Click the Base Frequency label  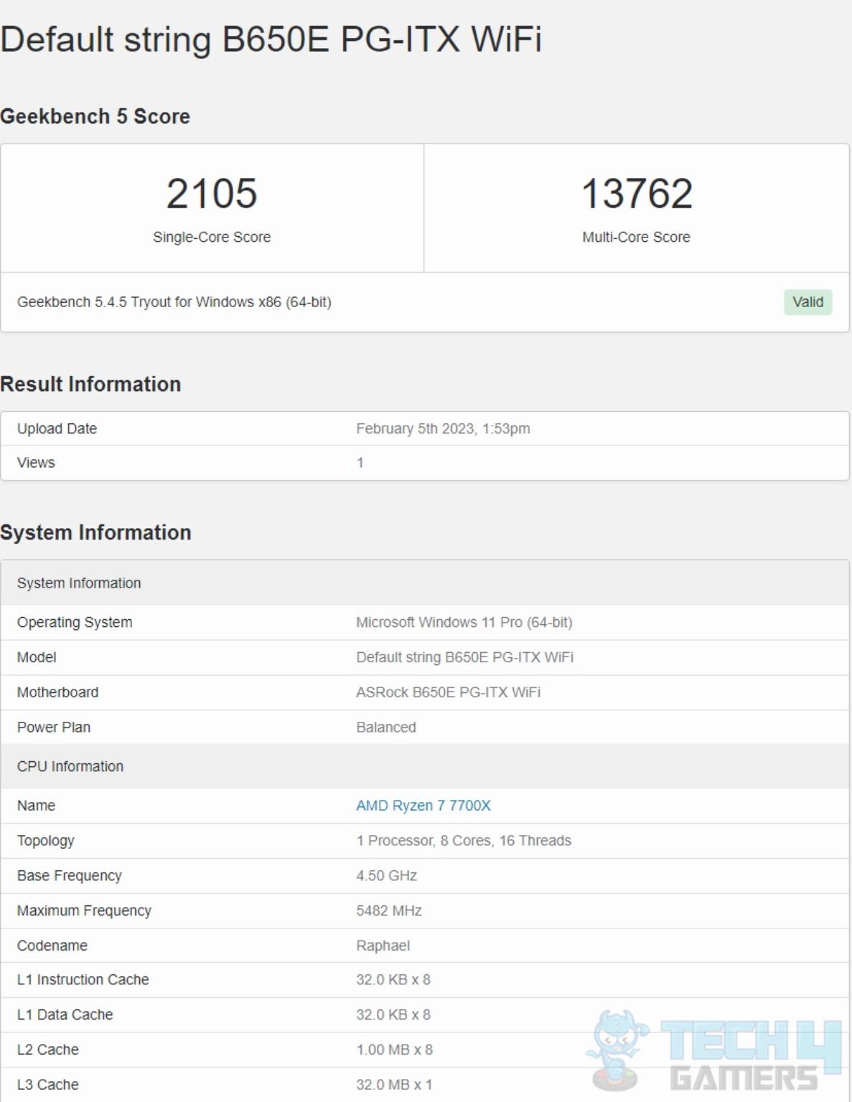(70, 876)
